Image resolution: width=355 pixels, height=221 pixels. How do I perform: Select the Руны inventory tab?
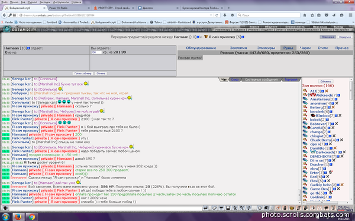[x=288, y=48]
